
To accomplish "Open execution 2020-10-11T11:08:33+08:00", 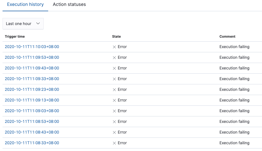I will [32, 143].
